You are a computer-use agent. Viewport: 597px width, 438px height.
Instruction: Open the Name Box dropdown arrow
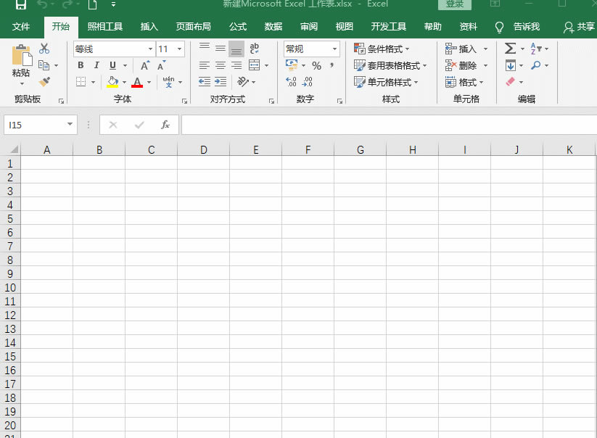pos(70,125)
